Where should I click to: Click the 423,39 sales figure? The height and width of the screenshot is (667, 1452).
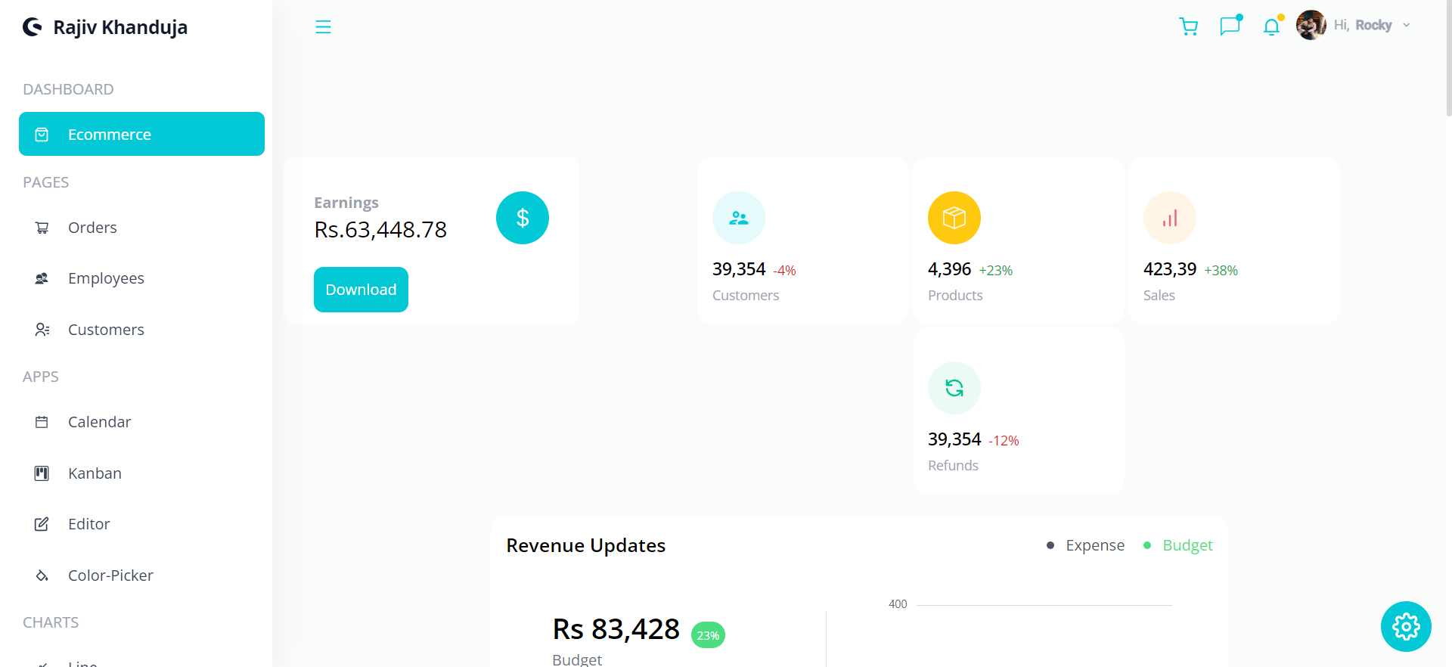point(1170,269)
